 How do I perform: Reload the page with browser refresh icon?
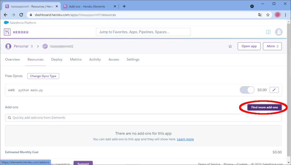(x=21, y=15)
